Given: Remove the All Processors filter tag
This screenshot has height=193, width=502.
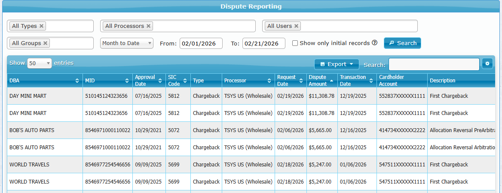Looking at the screenshot, I should tap(148, 26).
